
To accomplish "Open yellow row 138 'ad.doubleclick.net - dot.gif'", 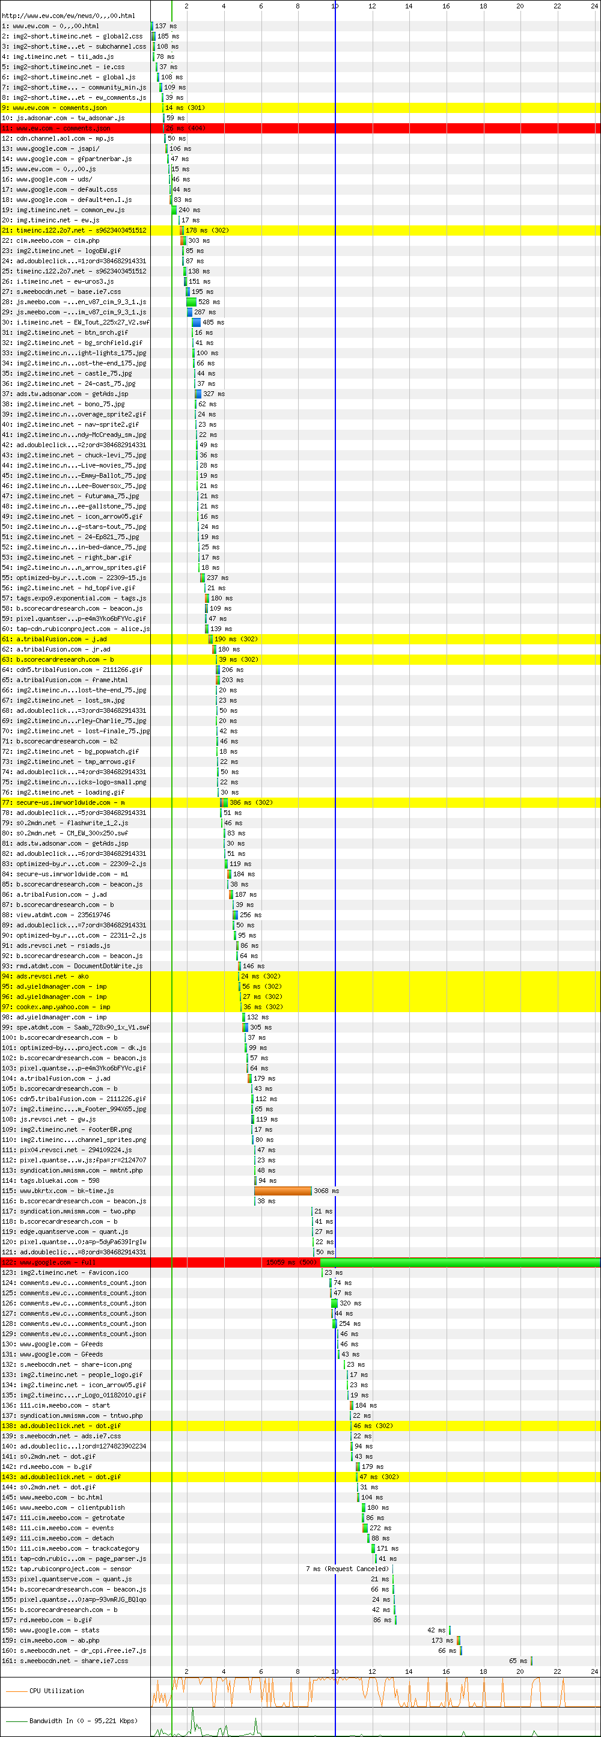I will coord(300,1426).
